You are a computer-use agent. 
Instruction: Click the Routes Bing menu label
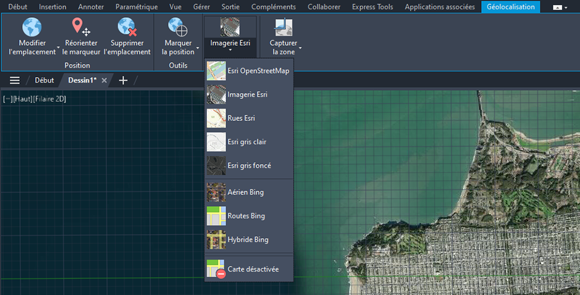pos(246,216)
